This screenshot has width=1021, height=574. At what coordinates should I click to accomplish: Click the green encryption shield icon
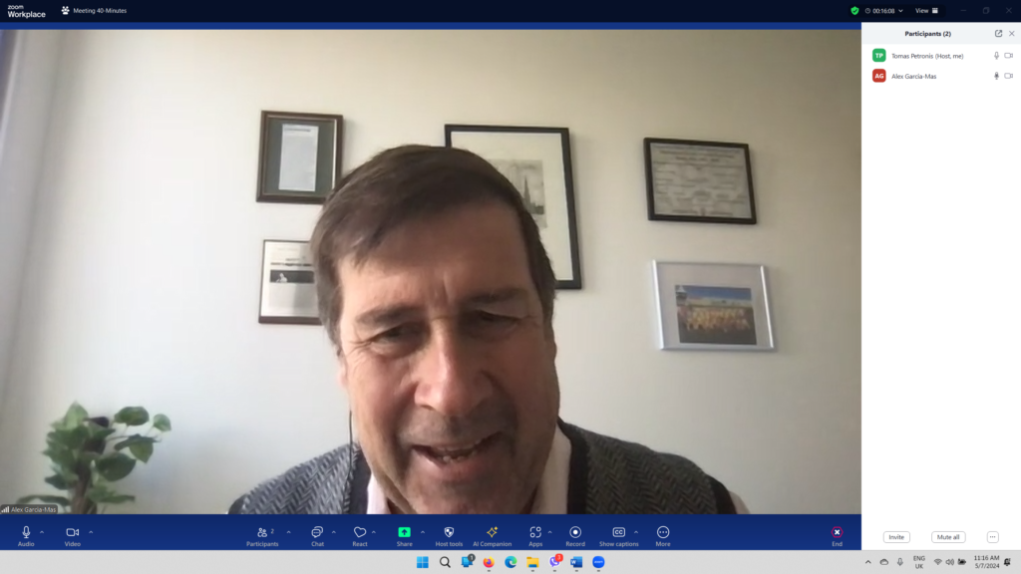[x=854, y=11]
